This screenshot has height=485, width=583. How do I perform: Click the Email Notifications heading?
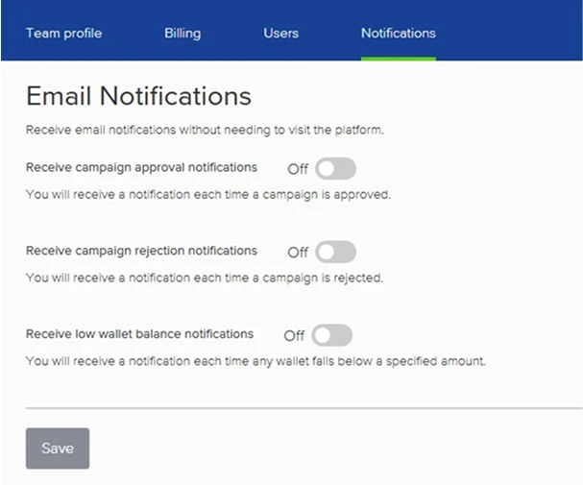[138, 96]
